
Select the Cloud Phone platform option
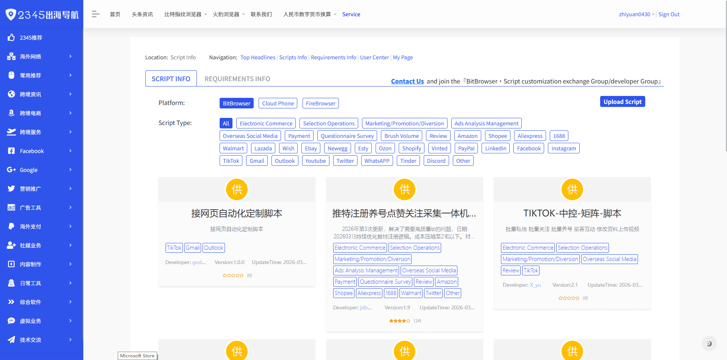[x=278, y=103]
